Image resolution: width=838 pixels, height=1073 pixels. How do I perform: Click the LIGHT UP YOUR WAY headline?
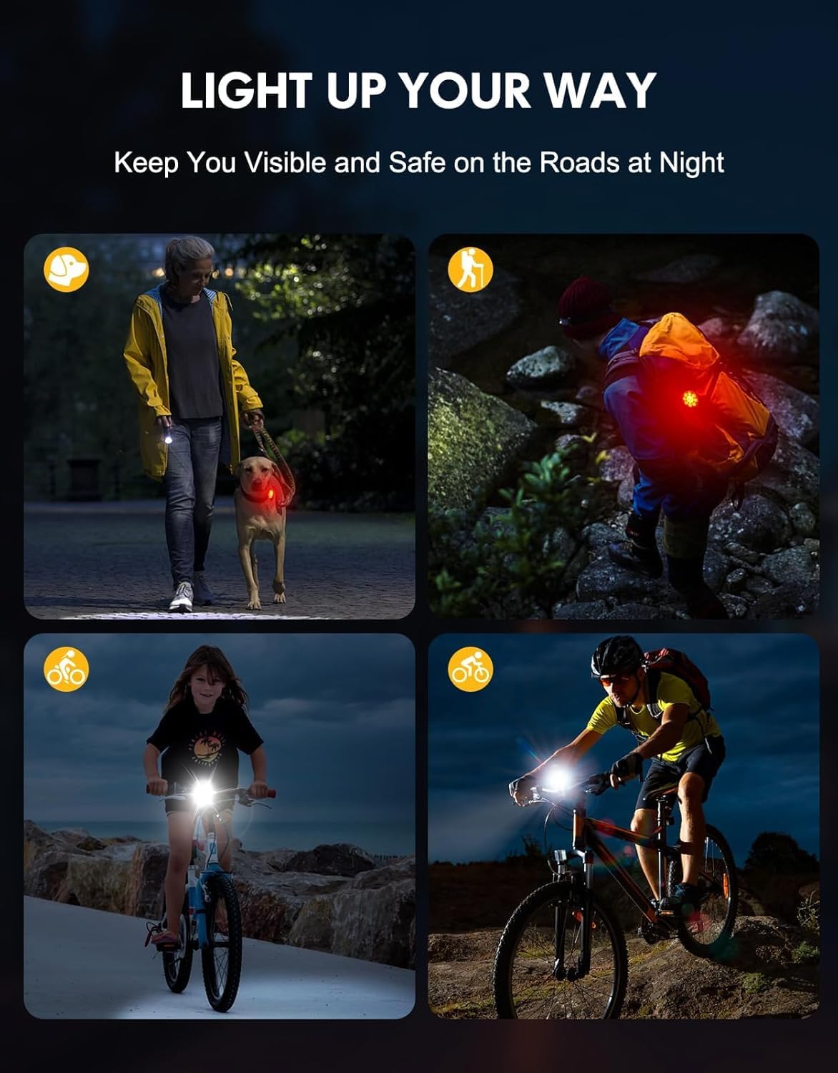pos(418,91)
